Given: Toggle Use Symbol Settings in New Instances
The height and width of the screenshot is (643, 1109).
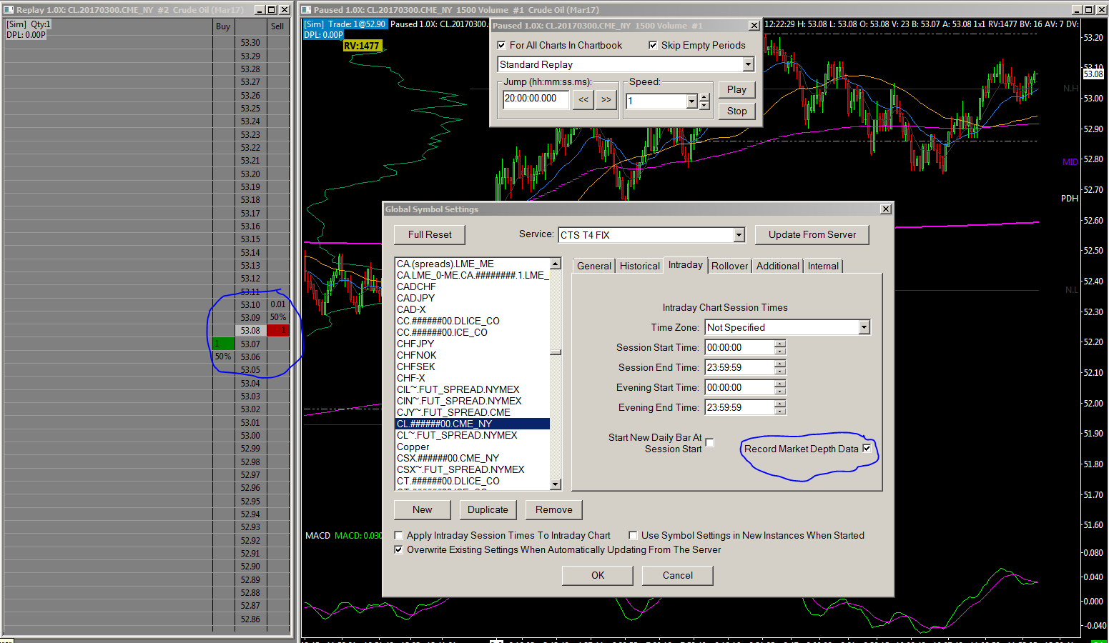Looking at the screenshot, I should (633, 535).
